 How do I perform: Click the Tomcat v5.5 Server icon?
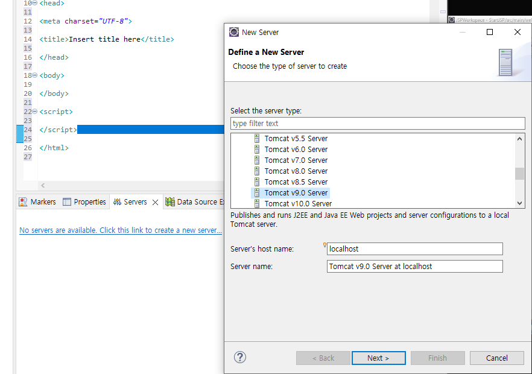coord(257,139)
